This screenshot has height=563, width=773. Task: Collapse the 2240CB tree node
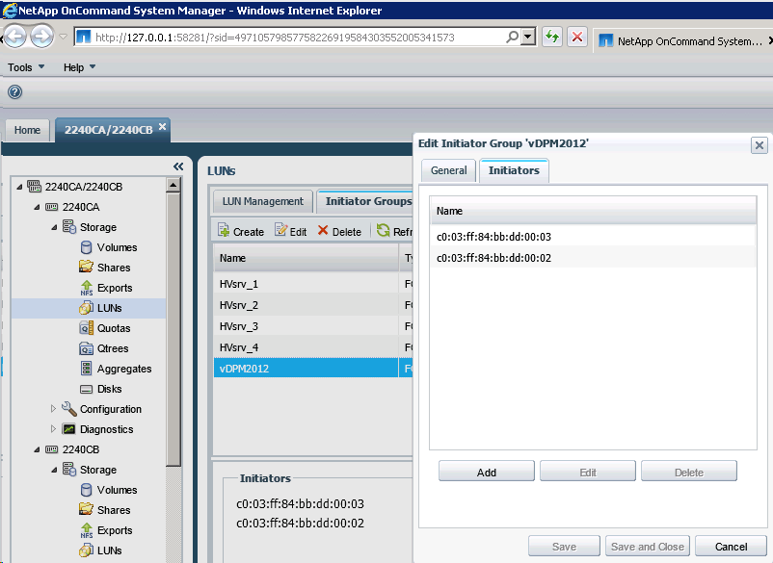tap(37, 449)
